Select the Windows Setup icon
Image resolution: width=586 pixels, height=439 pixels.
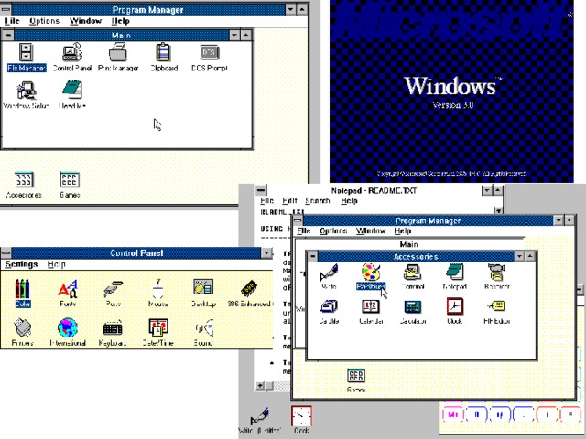[x=27, y=91]
